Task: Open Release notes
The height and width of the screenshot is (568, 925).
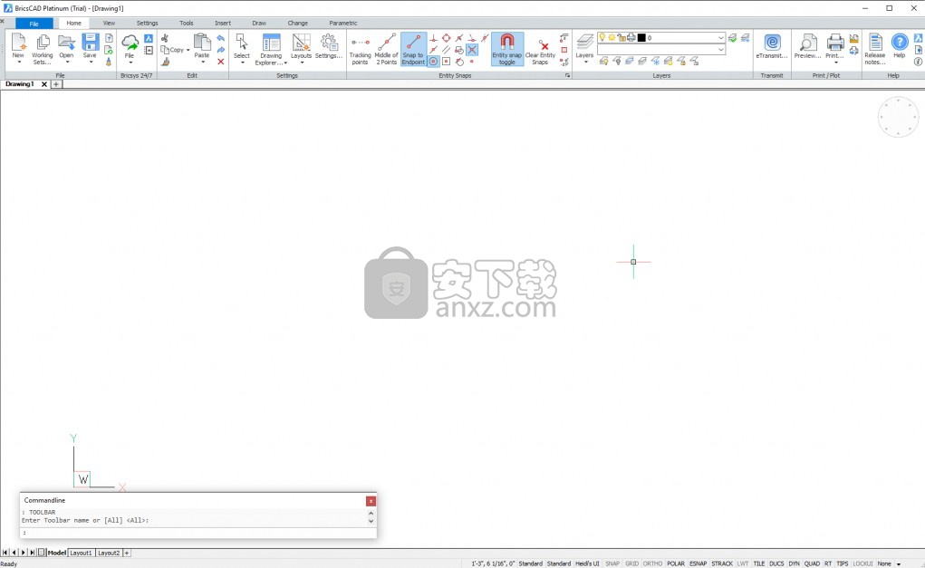Action: [875, 48]
